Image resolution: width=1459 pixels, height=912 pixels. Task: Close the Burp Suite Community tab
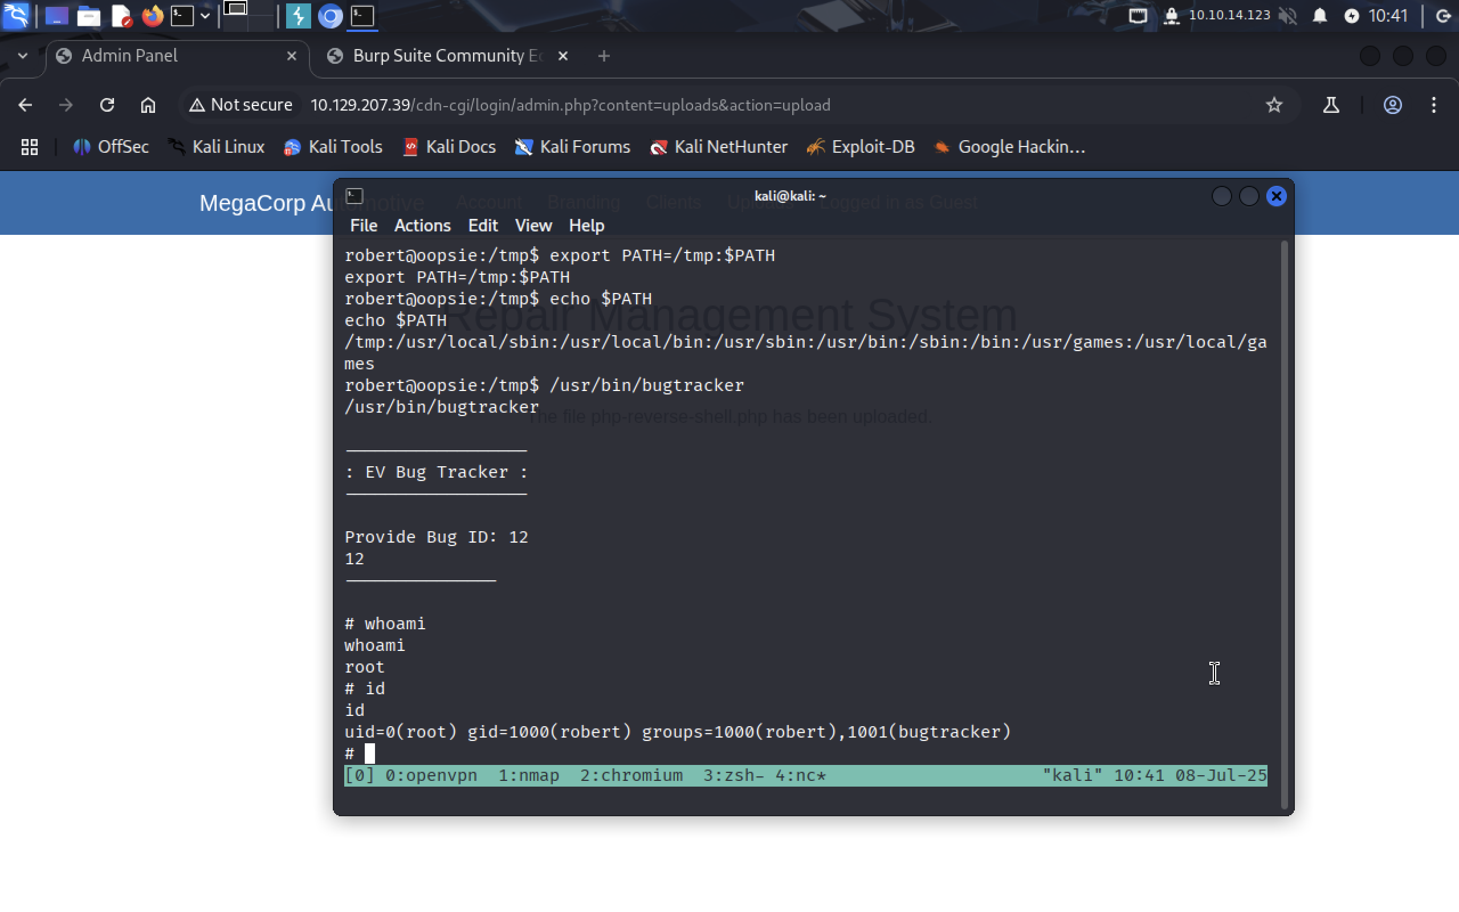click(563, 56)
